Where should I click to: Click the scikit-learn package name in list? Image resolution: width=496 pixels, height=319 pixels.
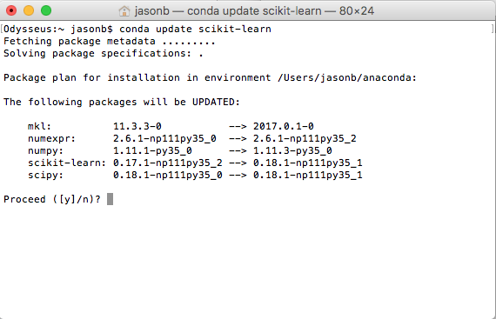[x=67, y=163]
